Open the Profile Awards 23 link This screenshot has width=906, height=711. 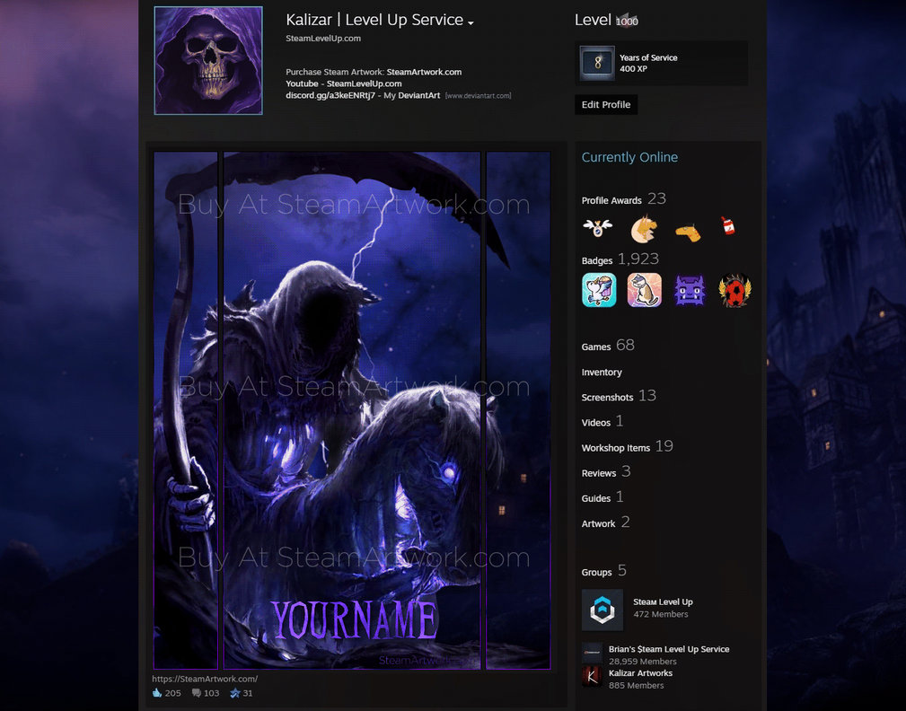(x=623, y=199)
